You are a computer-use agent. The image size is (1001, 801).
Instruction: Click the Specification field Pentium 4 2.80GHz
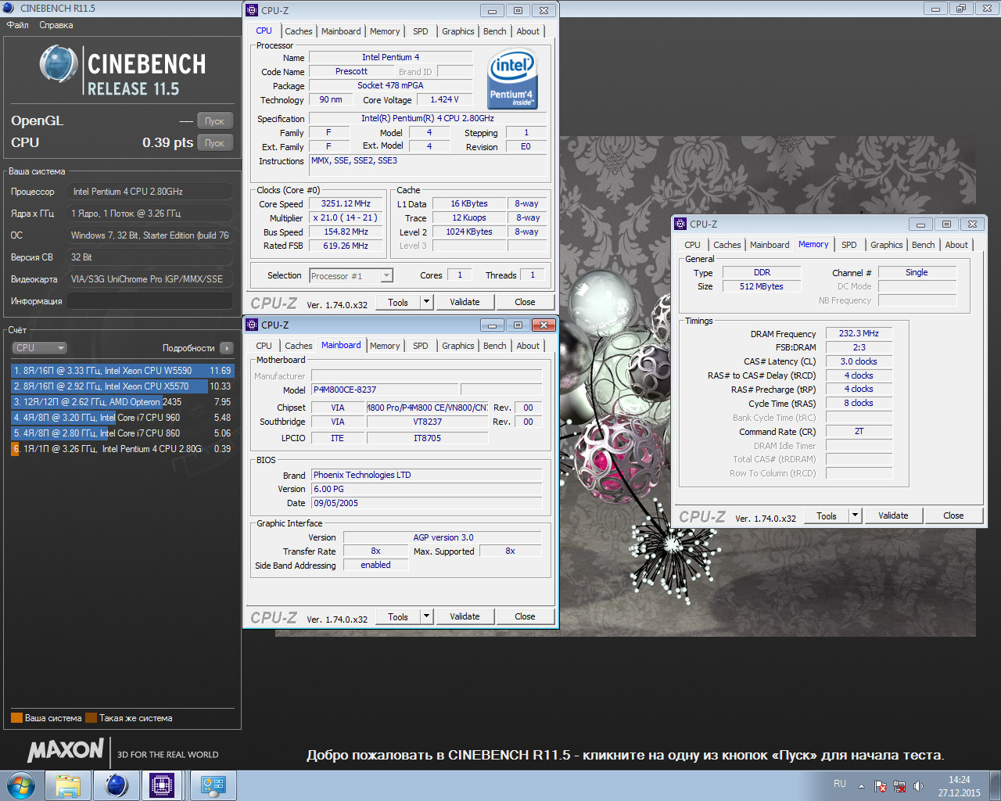427,118
